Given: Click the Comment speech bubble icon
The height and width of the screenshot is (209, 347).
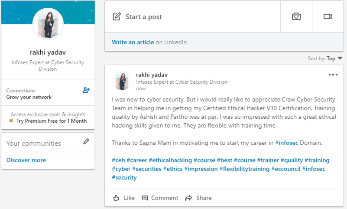Looking at the screenshot, I should click(x=145, y=198).
